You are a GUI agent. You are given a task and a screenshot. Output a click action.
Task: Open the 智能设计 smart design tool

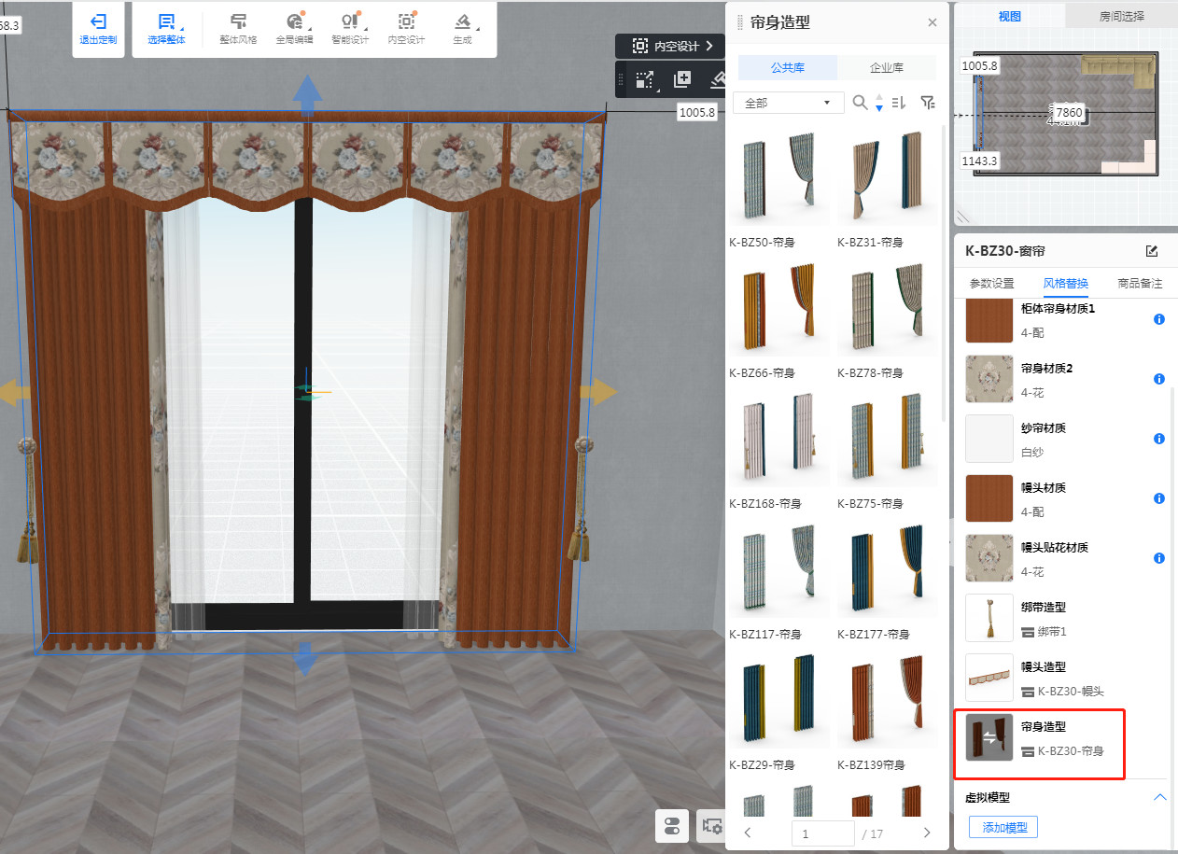(350, 29)
